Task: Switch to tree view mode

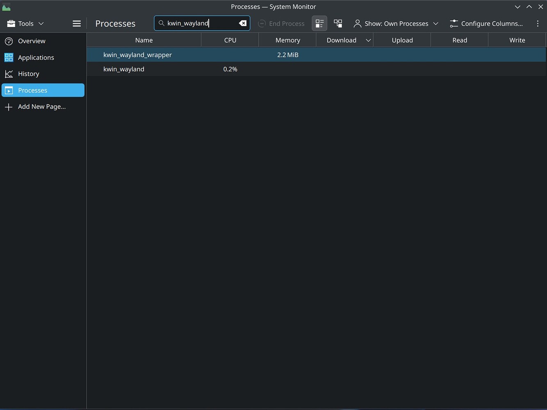Action: [337, 23]
